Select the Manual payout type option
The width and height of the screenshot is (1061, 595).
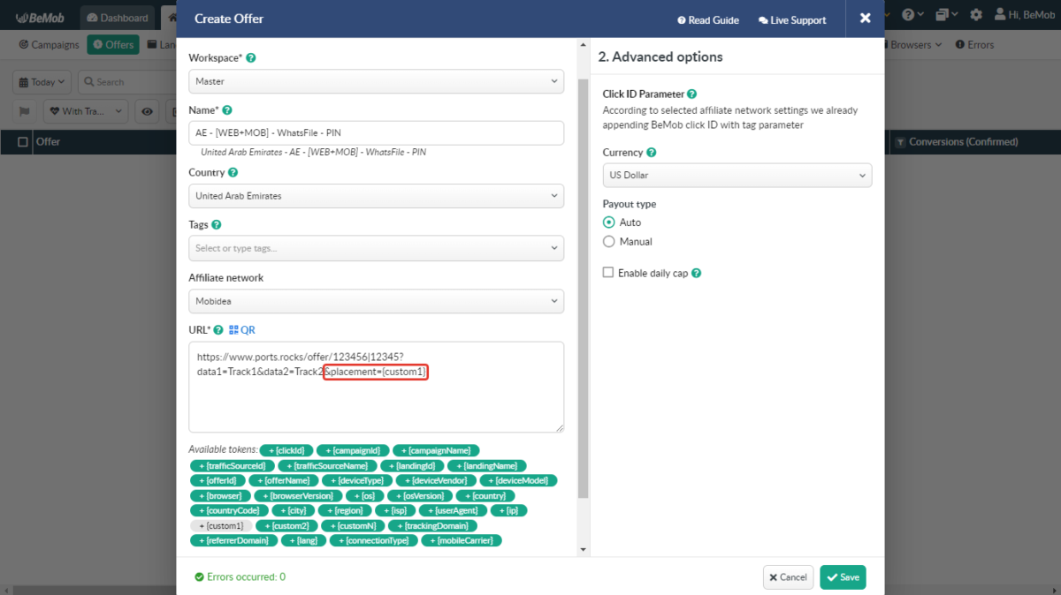[x=608, y=242]
